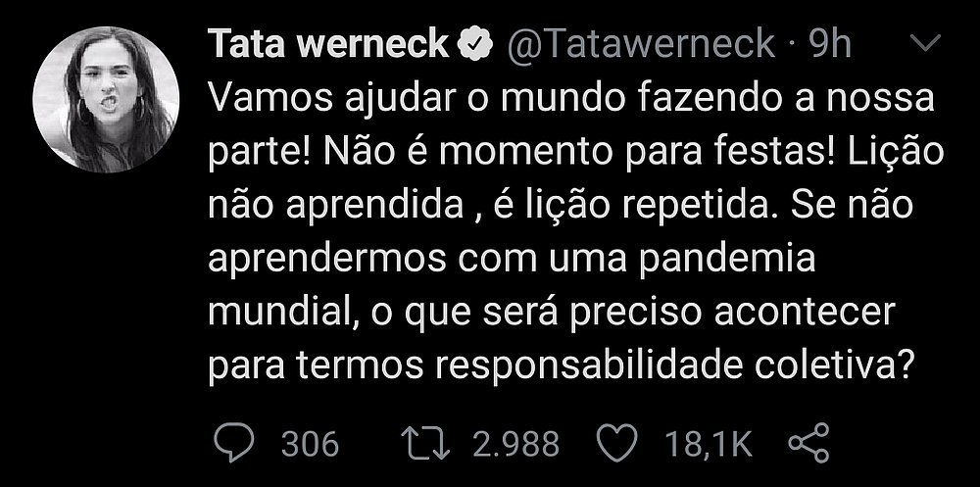The image size is (980, 487).
Task: Click the 18,1K likes count
Action: click(x=708, y=444)
